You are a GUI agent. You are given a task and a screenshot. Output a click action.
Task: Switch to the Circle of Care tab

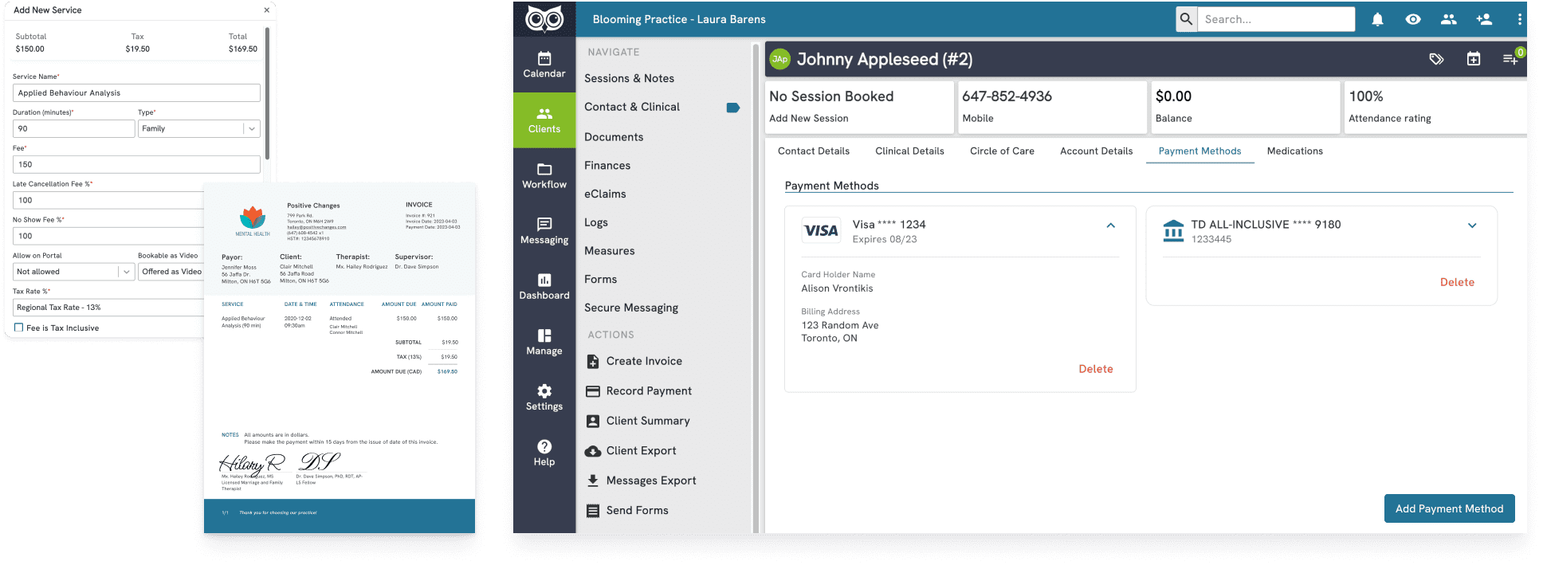[1002, 151]
